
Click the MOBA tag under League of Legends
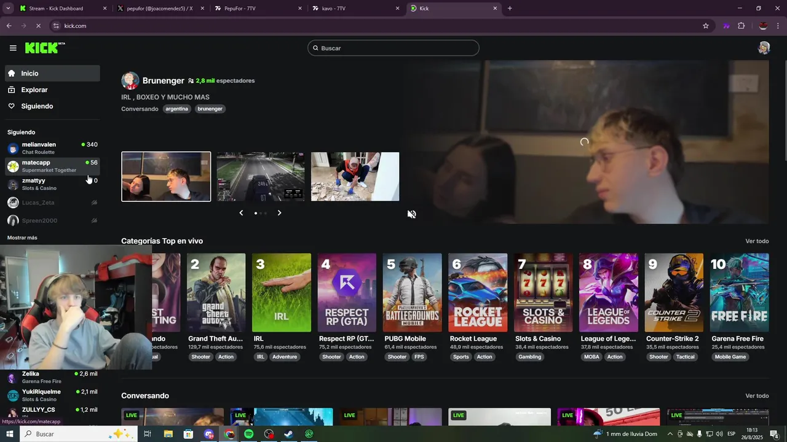pos(591,357)
